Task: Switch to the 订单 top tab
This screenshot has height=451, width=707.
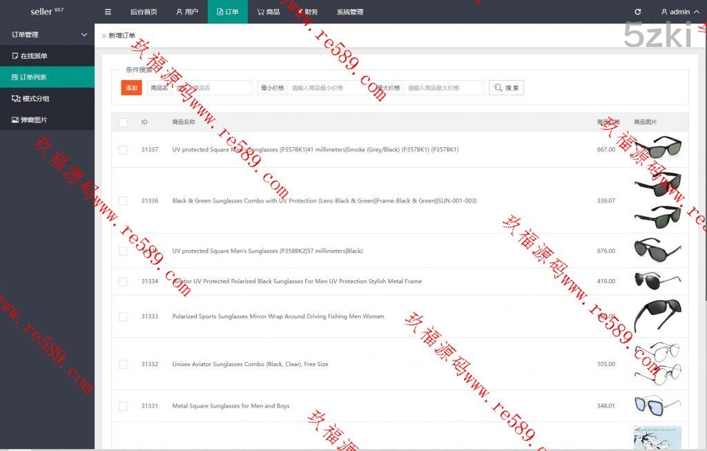Action: pyautogui.click(x=227, y=12)
